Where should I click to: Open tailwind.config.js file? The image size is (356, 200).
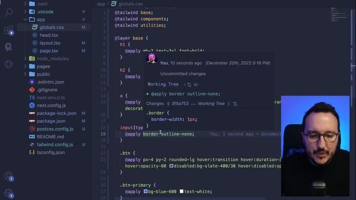coord(55,144)
